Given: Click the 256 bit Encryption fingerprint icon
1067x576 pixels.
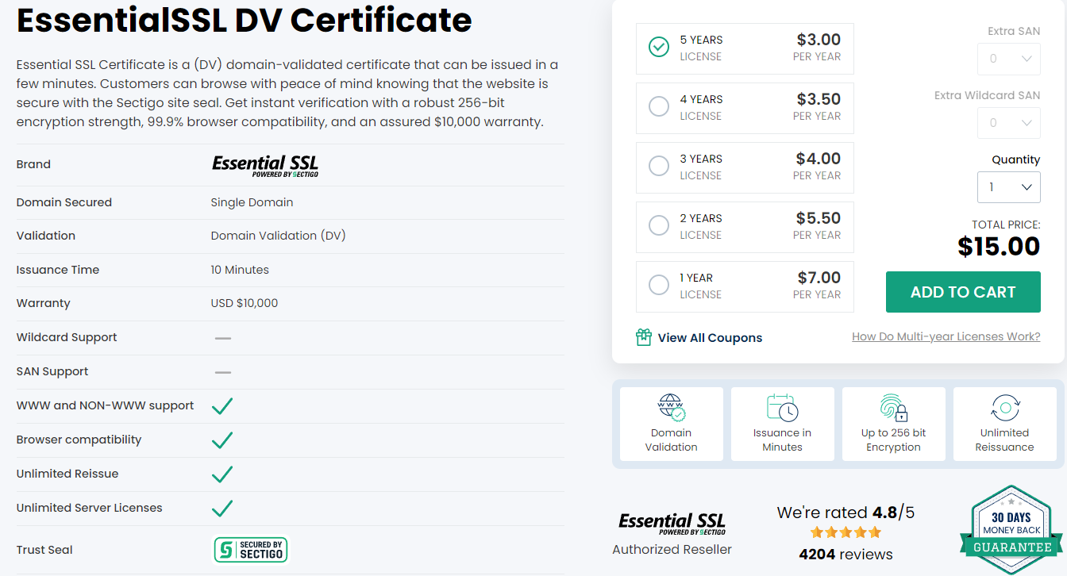Looking at the screenshot, I should [893, 407].
